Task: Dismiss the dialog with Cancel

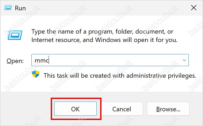Action: (122, 109)
